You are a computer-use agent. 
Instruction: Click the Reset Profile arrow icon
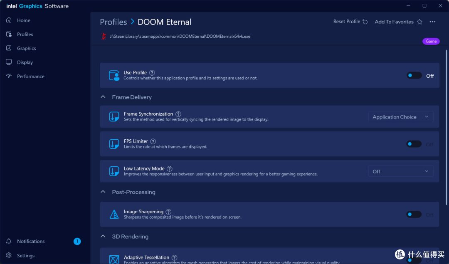(365, 22)
